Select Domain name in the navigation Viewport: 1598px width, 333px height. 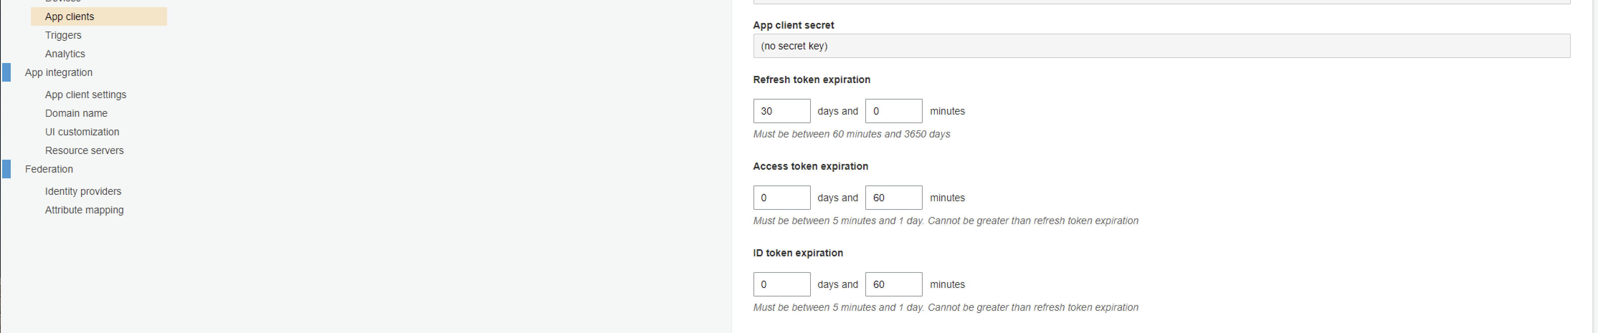coord(76,113)
